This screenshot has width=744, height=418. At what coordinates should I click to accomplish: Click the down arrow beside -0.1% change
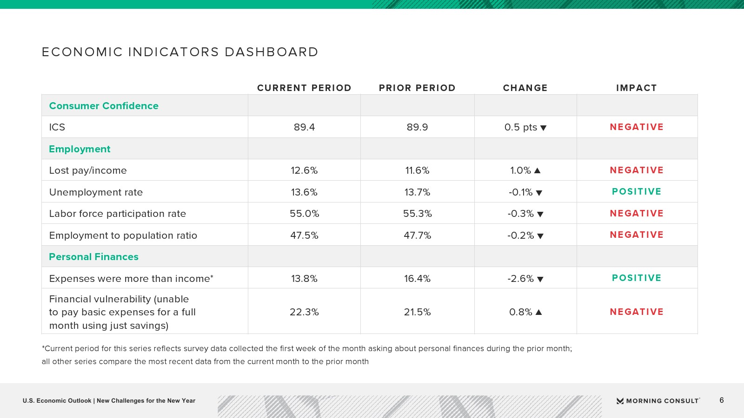[x=539, y=193]
